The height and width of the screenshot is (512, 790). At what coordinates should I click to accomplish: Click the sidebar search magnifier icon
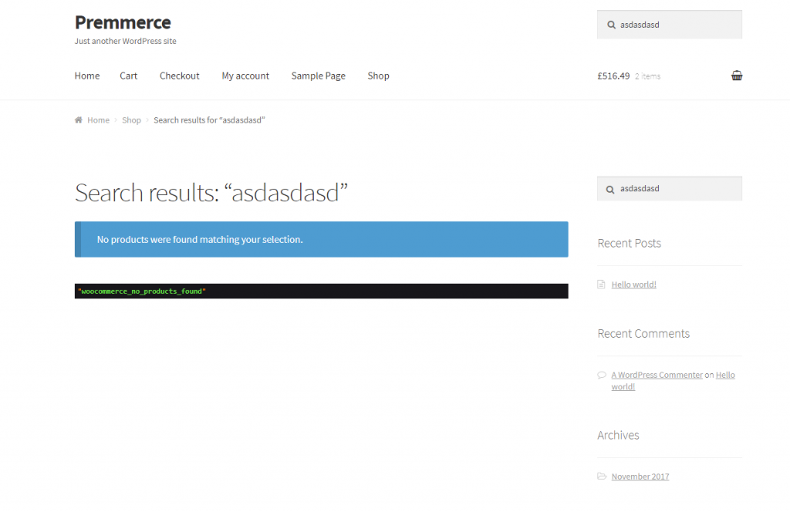click(609, 188)
